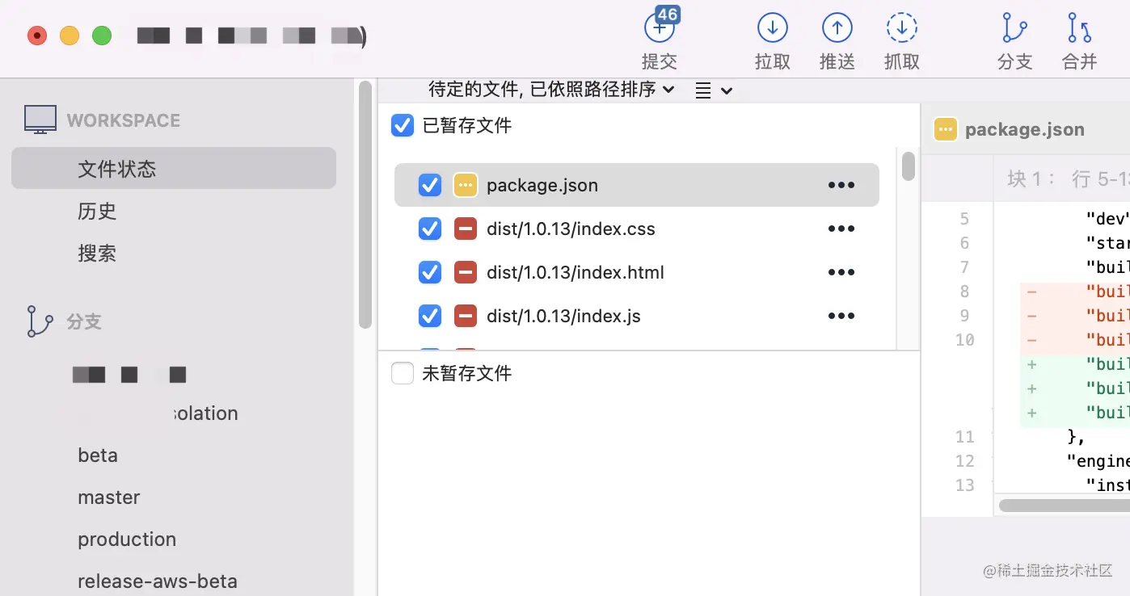The image size is (1130, 596).
Task: Click the Fetch (抓取) toolbar icon
Action: pos(902,28)
